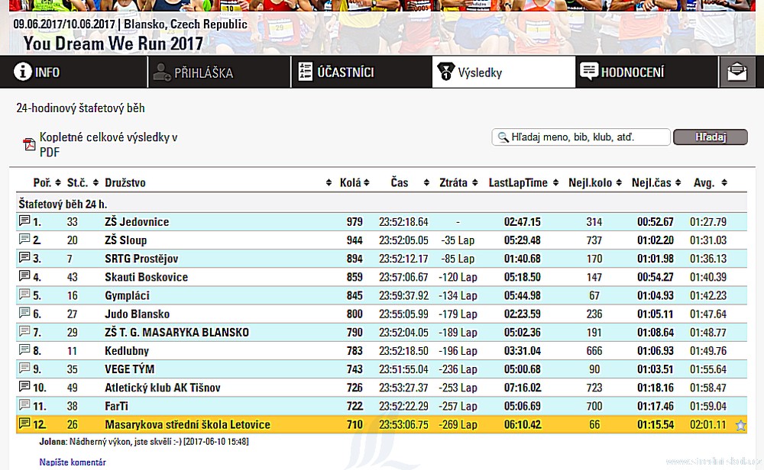Click the INFO circle icon
Image resolution: width=764 pixels, height=470 pixels.
coord(22,72)
